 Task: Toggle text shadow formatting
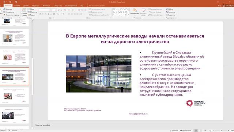tap(49, 14)
